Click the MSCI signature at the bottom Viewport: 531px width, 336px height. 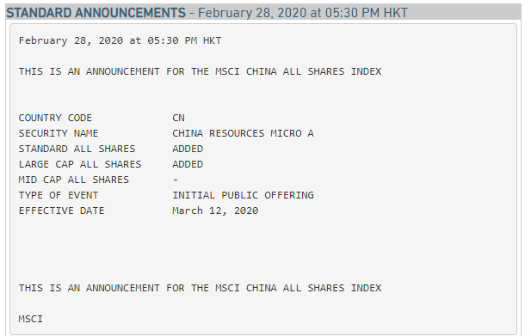[30, 319]
